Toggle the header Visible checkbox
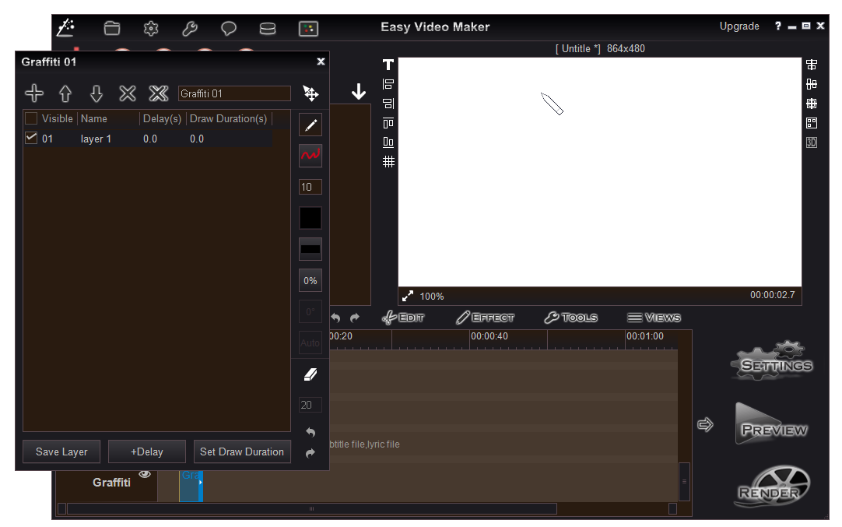This screenshot has width=842, height=527. tap(31, 118)
